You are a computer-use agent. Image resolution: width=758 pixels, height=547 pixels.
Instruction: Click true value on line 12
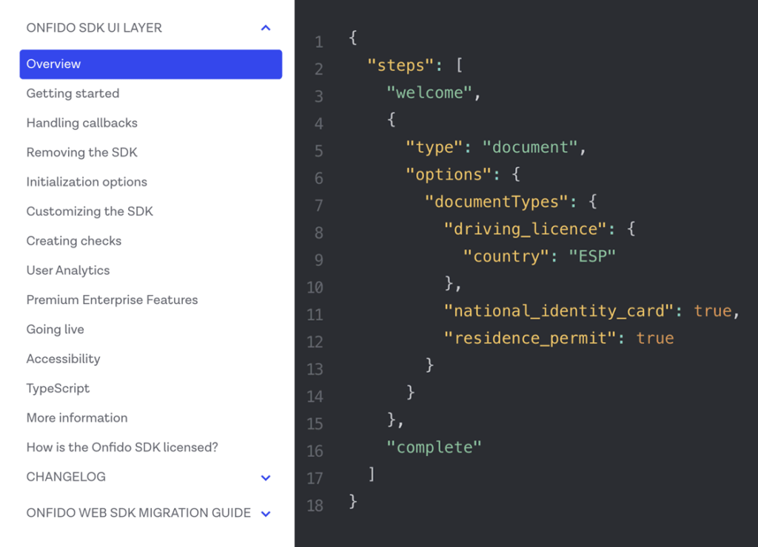(x=655, y=338)
